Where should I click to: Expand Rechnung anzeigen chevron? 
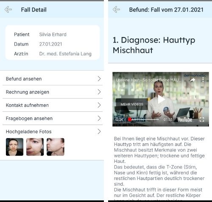click(x=99, y=92)
